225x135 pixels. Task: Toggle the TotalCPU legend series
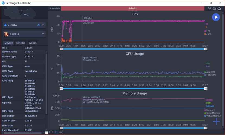click(210, 75)
